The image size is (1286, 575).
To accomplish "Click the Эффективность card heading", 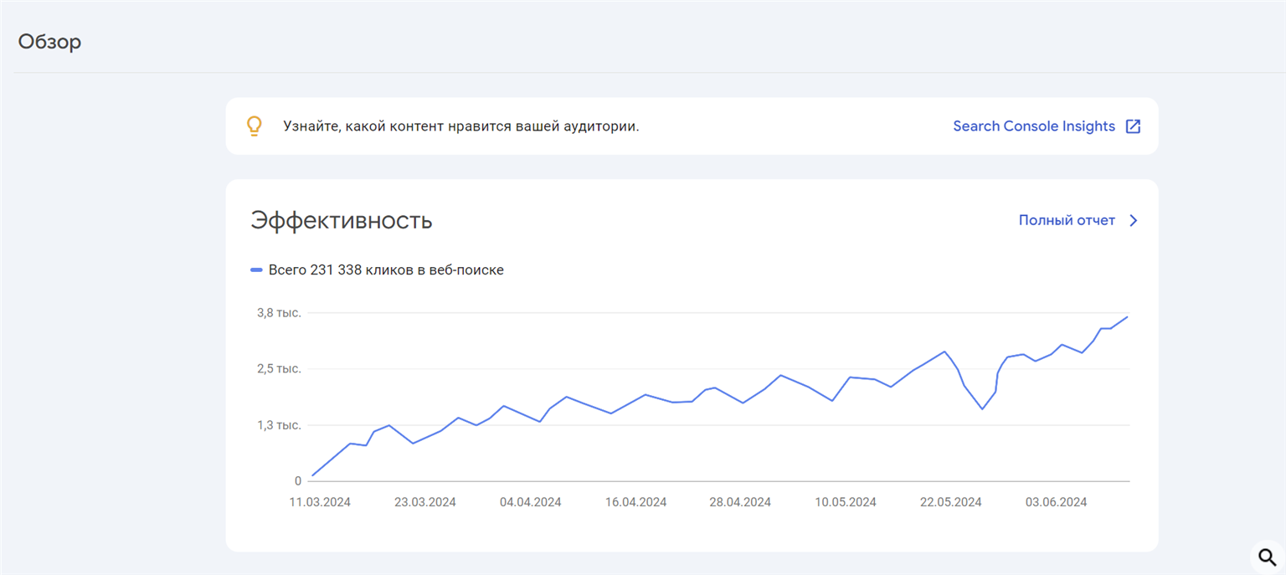I will click(x=342, y=221).
